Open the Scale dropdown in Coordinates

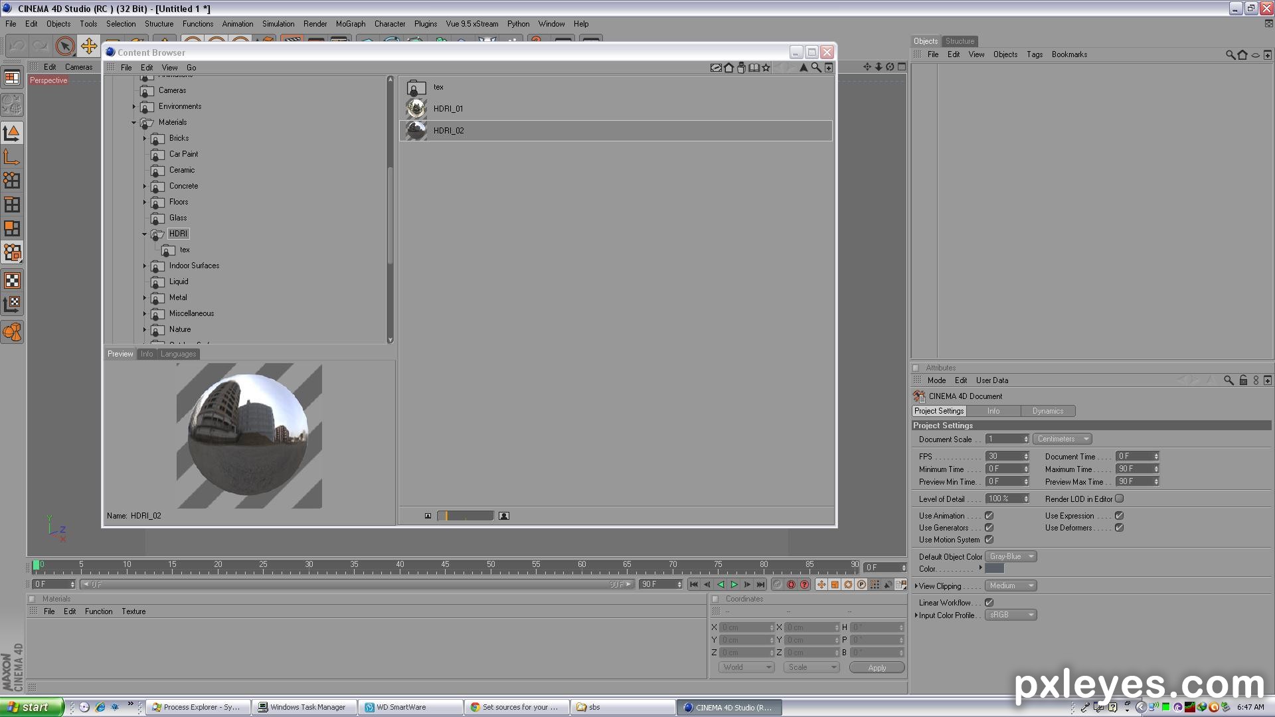point(811,667)
